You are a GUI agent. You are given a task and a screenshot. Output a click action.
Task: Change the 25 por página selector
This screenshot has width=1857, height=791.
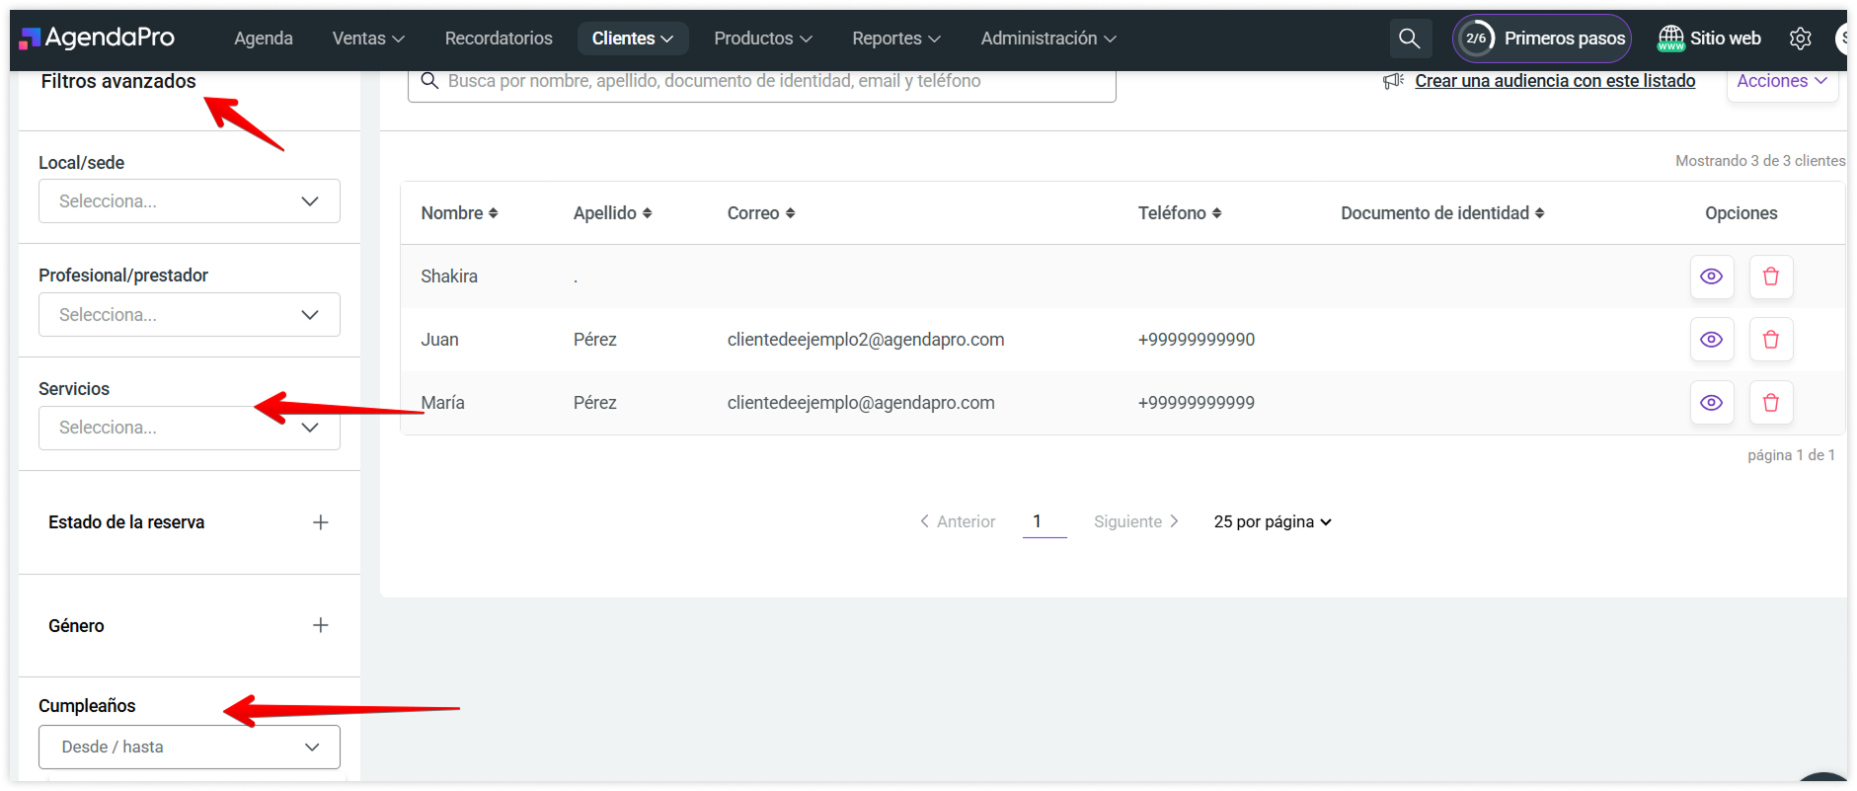(1273, 521)
